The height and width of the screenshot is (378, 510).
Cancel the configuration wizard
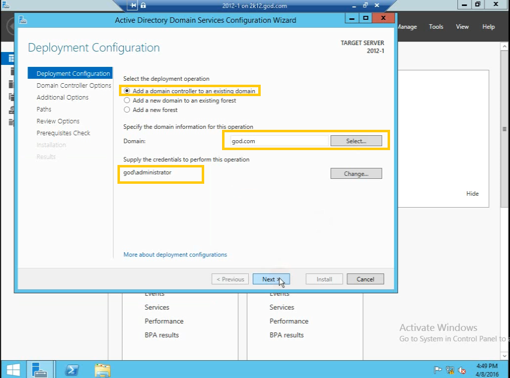tap(365, 279)
